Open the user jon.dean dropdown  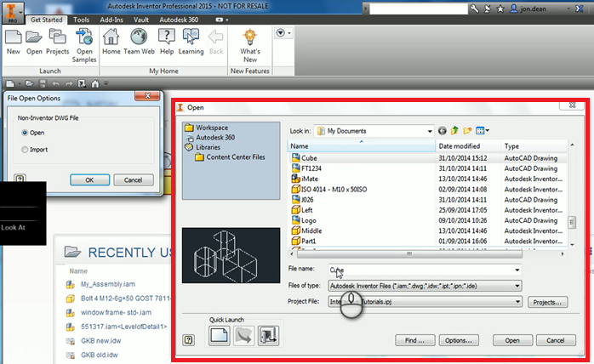pyautogui.click(x=568, y=9)
